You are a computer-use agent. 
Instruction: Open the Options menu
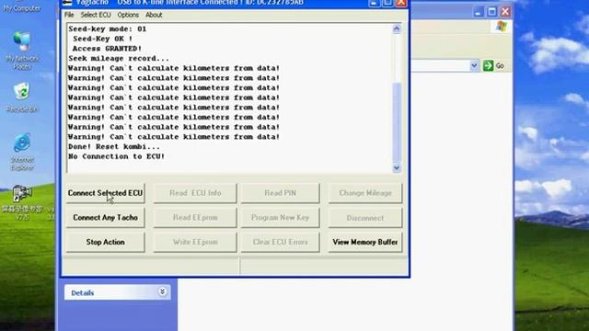click(x=128, y=15)
